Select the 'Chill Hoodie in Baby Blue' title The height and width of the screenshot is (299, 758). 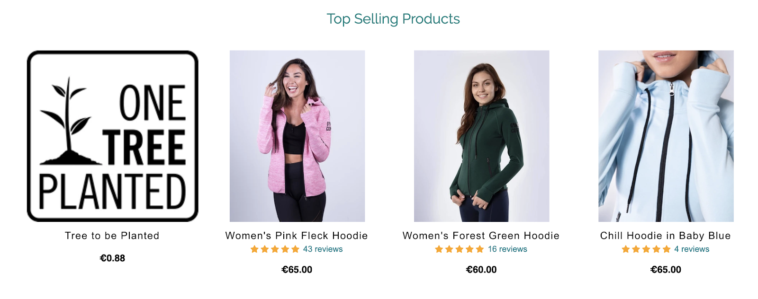665,236
